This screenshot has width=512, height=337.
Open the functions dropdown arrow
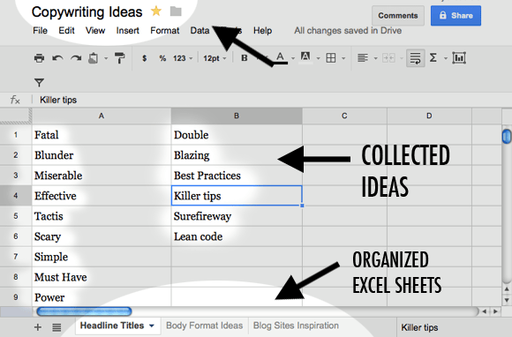[446, 59]
